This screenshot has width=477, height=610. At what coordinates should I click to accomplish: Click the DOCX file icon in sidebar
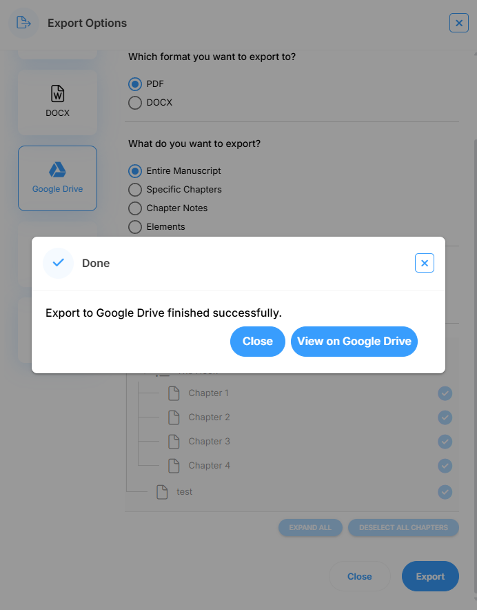(58, 93)
